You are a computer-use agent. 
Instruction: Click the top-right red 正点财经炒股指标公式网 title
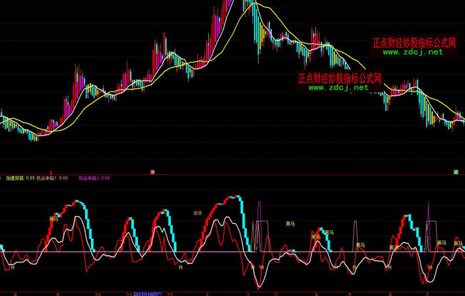413,43
